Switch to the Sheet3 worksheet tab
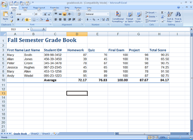Image resolution: width=193 pixels, height=140 pixels. 46,134
